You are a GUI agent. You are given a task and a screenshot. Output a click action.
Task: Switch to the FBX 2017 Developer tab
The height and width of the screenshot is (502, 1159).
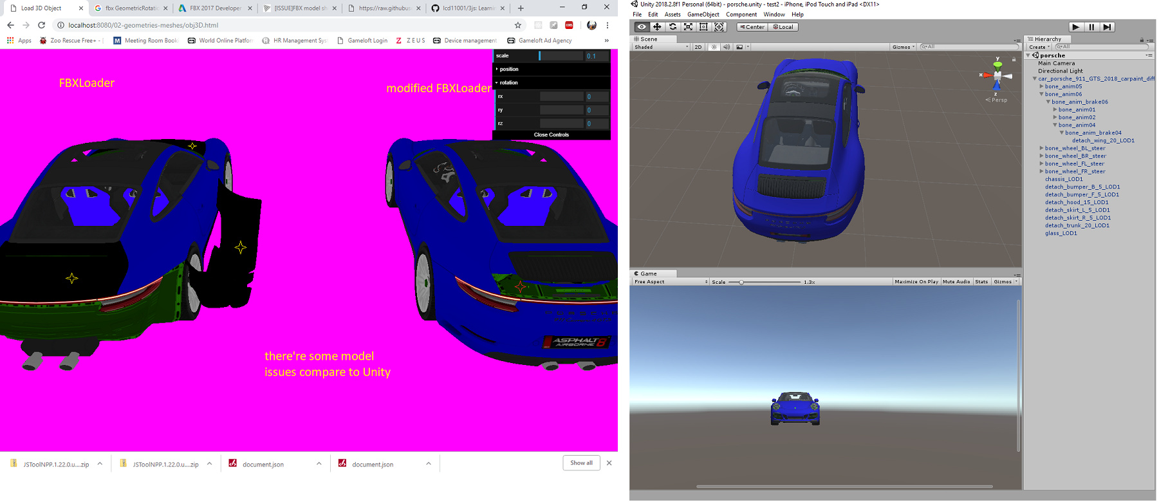tap(215, 8)
